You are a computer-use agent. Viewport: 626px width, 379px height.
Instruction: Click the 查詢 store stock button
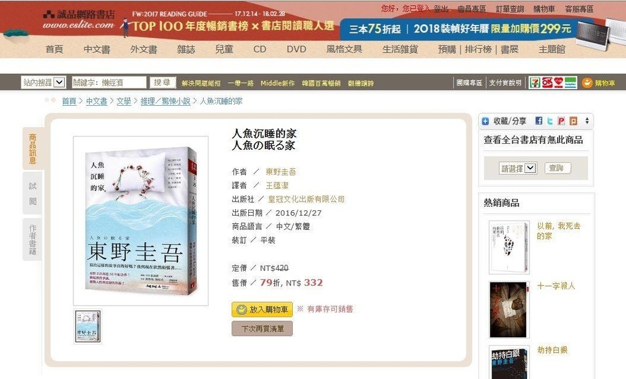[558, 168]
